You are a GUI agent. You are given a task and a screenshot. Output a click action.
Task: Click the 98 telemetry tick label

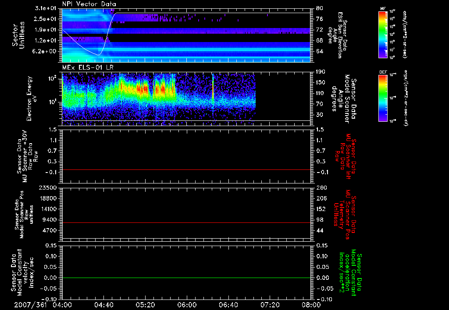point(320,220)
